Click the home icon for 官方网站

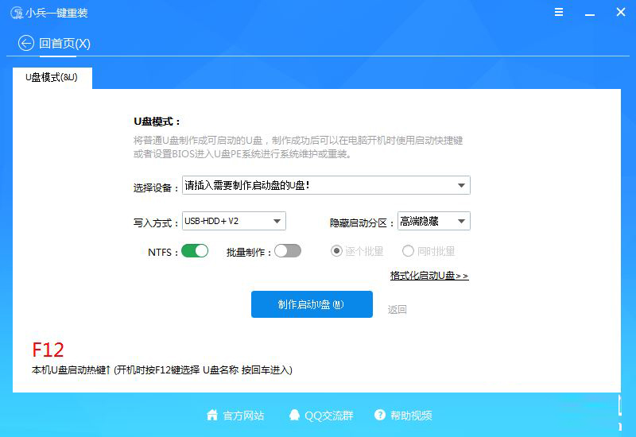pos(212,415)
